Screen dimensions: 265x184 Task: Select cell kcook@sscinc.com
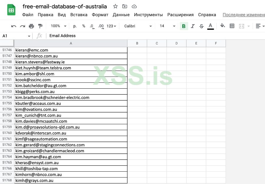click(71, 79)
